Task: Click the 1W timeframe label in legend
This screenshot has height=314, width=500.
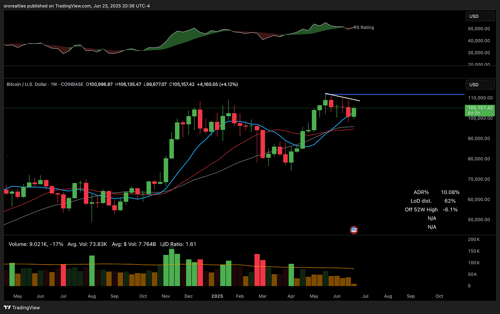Action: tap(54, 84)
